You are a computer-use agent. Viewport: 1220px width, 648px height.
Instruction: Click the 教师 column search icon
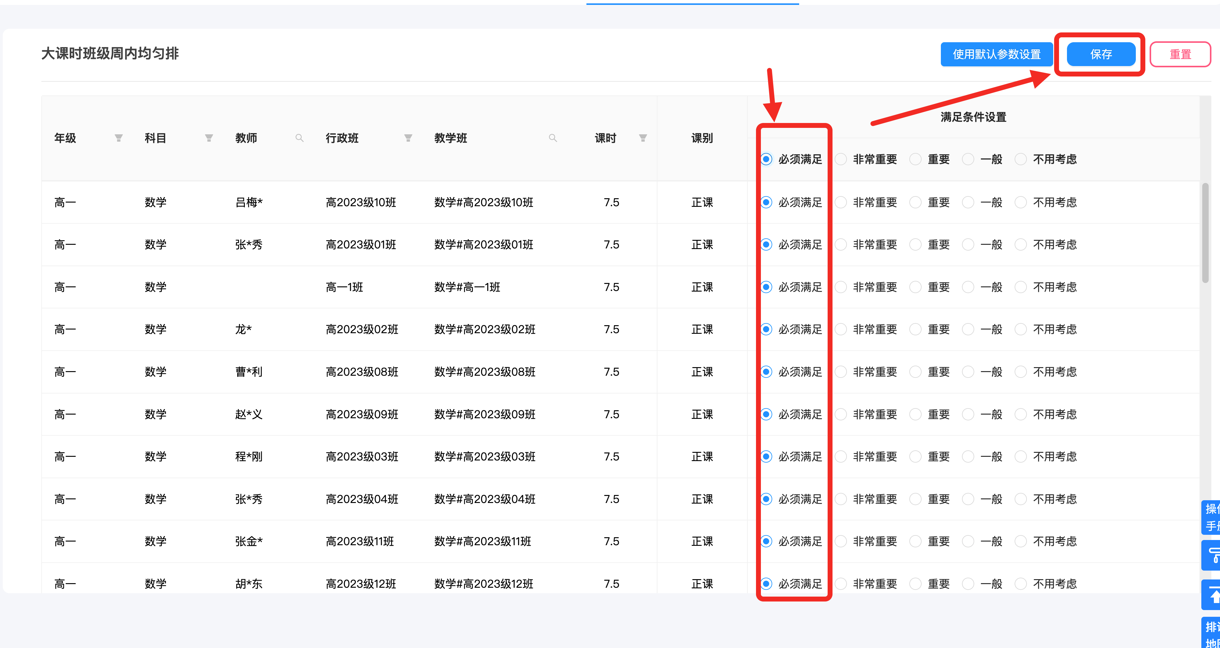299,138
